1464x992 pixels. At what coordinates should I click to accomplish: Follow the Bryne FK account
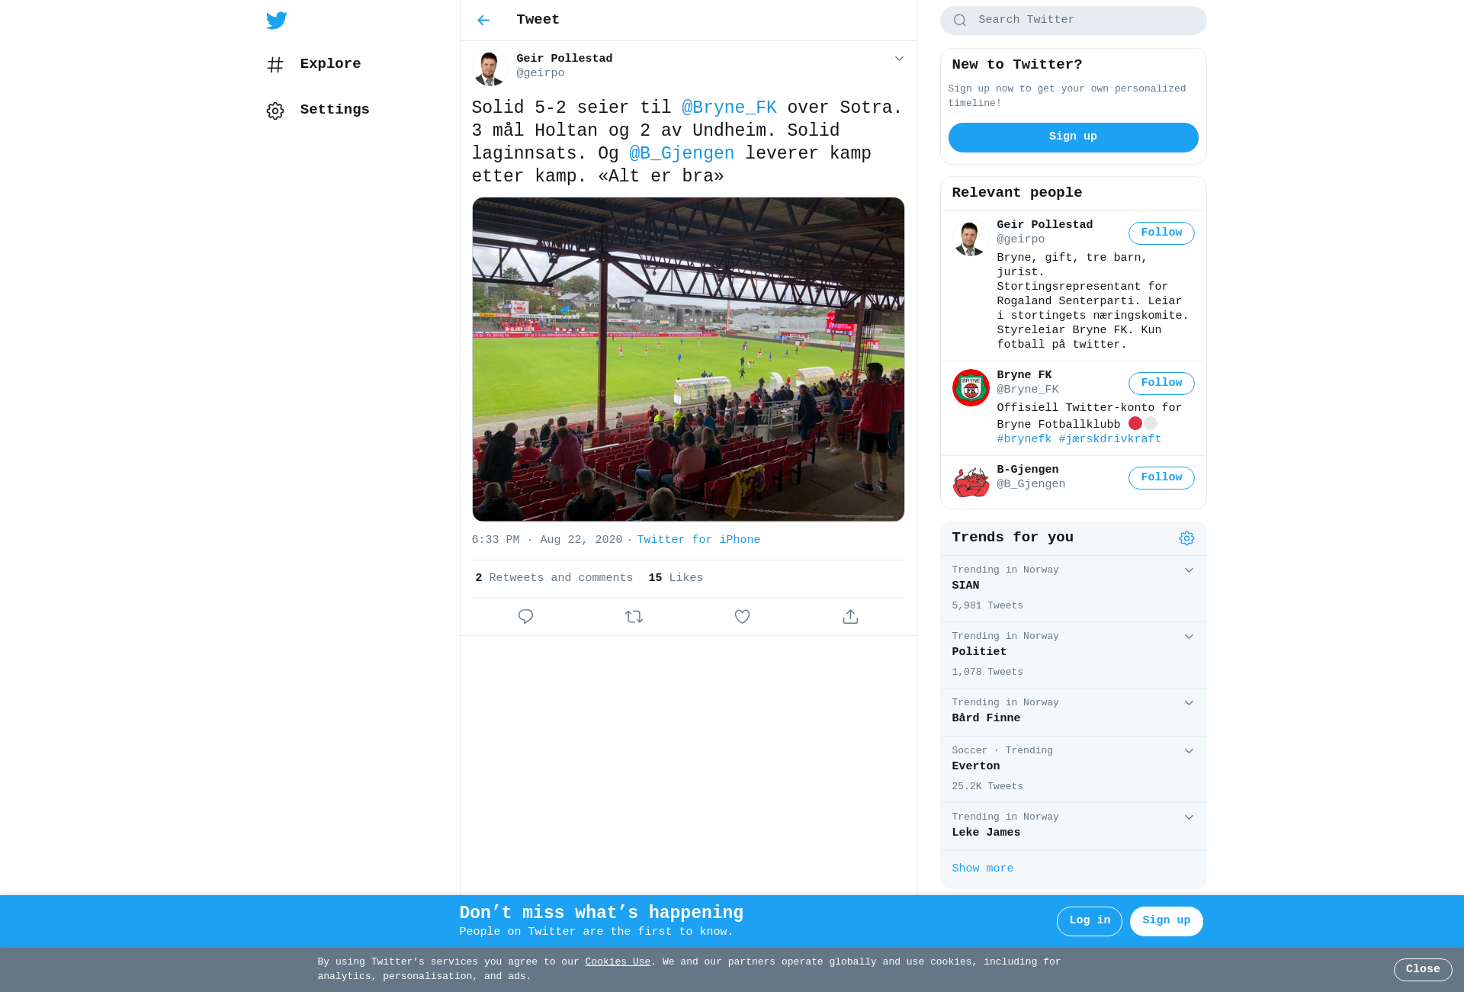1161,383
